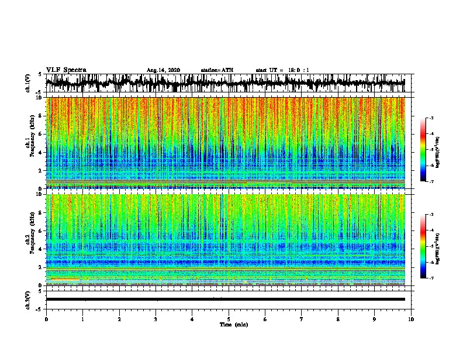Click the -7 tick on ch.1 color bar
The image size is (463, 358).
click(431, 181)
